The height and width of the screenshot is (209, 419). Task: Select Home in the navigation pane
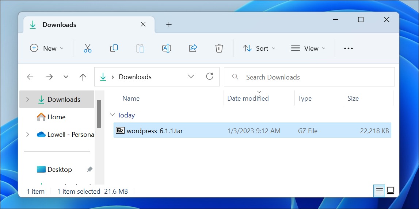tap(57, 117)
